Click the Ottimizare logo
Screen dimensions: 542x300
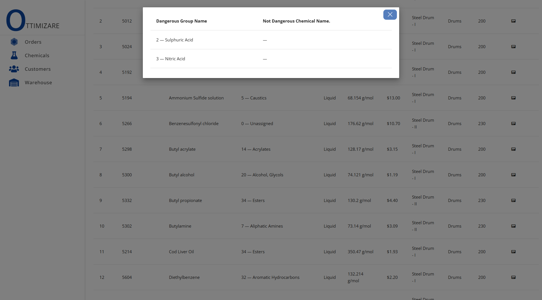pos(33,21)
